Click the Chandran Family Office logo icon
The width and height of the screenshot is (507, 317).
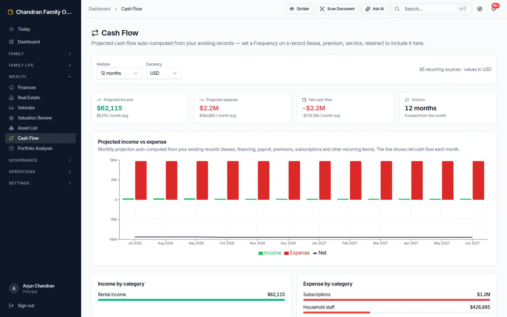tap(11, 12)
